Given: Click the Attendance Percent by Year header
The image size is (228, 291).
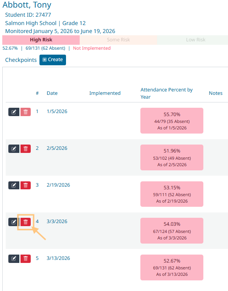Looking at the screenshot, I should tap(167, 93).
